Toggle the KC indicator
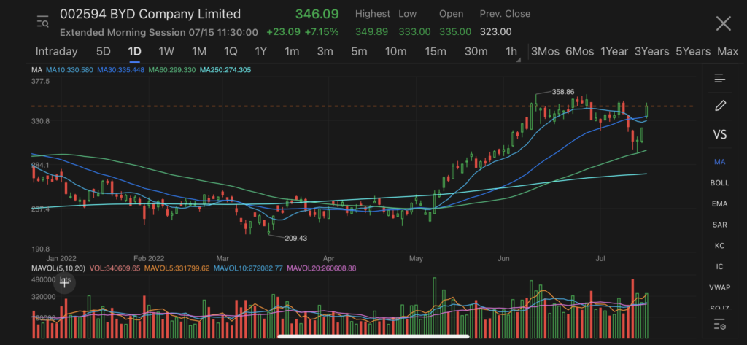 click(719, 246)
